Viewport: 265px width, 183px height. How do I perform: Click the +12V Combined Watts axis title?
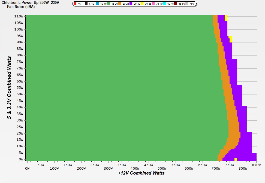pyautogui.click(x=141, y=173)
